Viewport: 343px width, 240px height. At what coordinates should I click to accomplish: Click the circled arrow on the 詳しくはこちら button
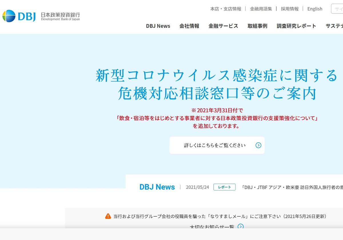click(258, 145)
